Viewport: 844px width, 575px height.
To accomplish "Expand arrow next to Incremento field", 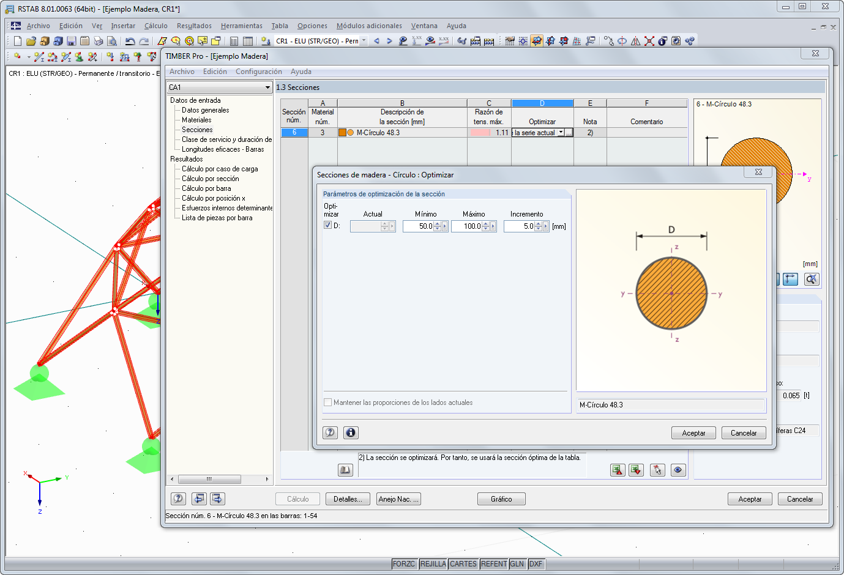I will pyautogui.click(x=546, y=226).
